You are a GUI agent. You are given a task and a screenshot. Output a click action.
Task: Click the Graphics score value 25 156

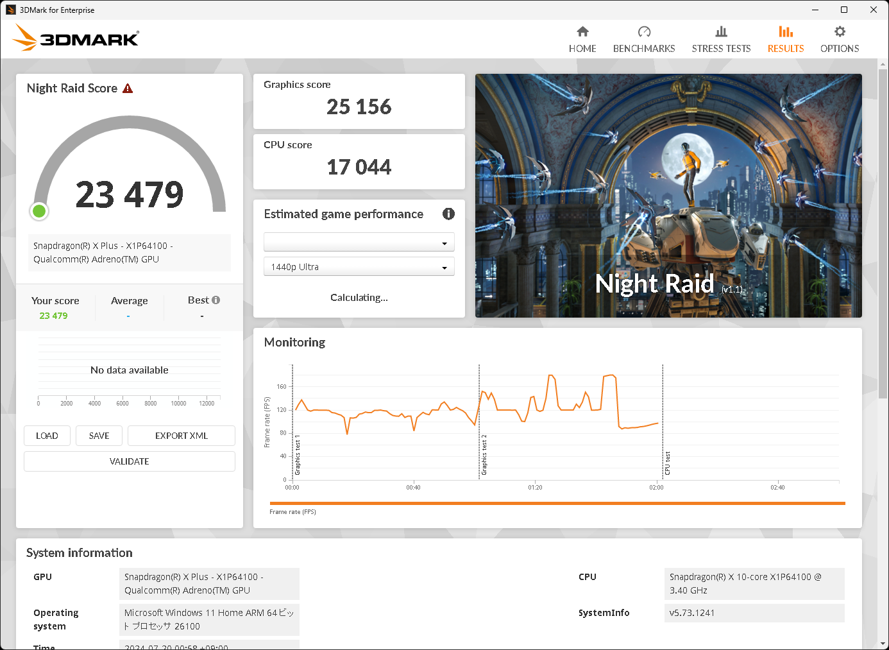click(359, 107)
